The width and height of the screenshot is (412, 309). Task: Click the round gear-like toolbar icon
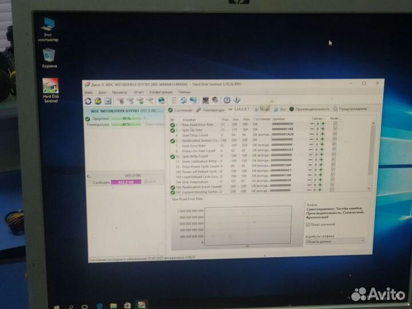tap(215, 100)
